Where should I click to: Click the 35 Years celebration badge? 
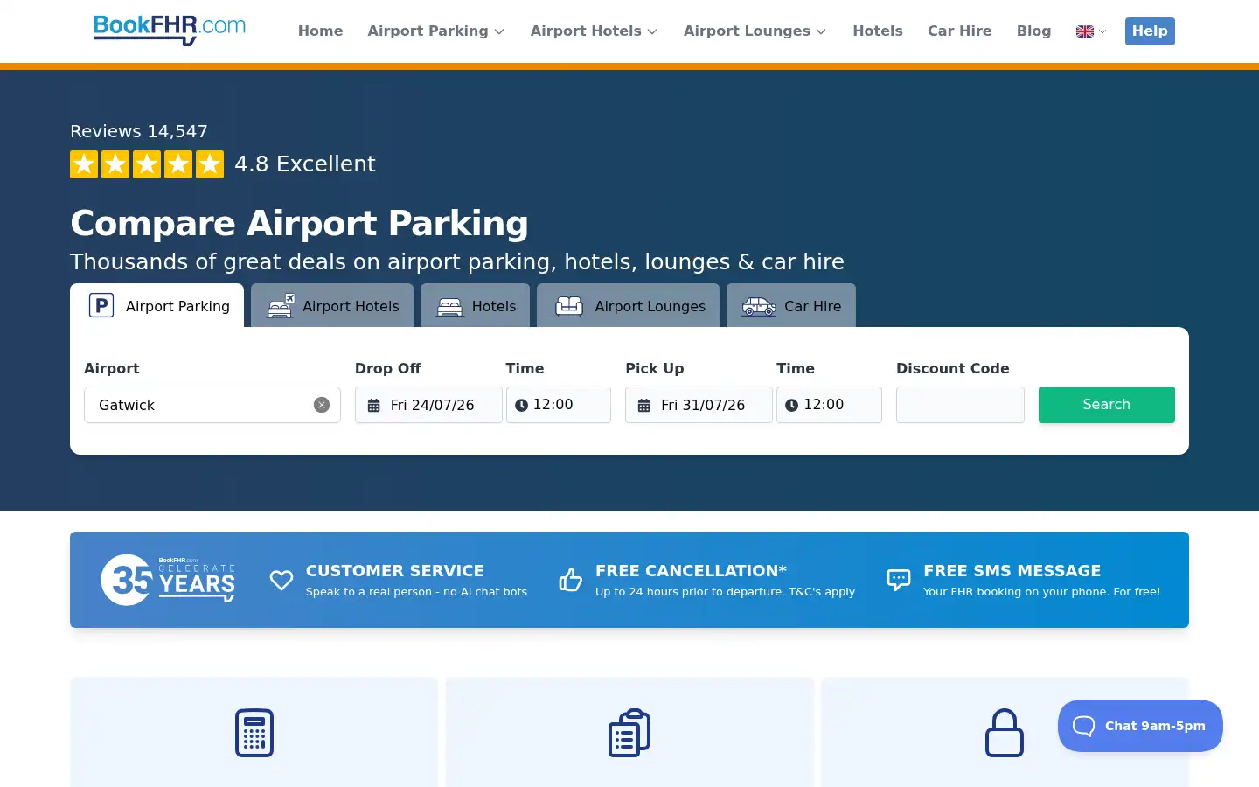tap(168, 580)
